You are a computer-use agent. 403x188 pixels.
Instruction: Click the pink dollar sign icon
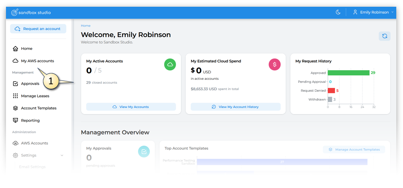pos(275,64)
